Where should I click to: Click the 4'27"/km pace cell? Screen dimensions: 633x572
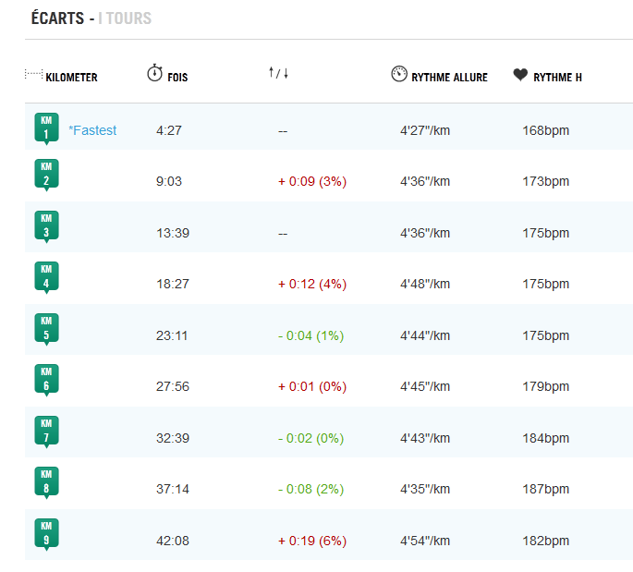pos(425,130)
